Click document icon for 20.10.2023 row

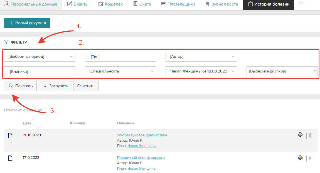10,136
